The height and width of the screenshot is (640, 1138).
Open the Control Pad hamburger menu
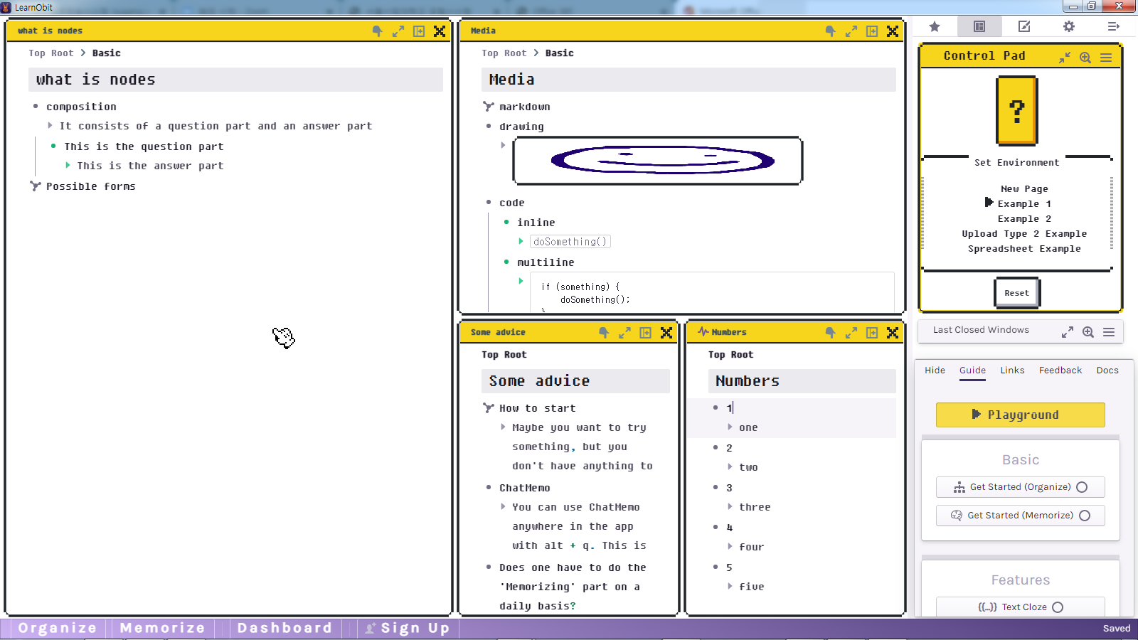pos(1106,58)
